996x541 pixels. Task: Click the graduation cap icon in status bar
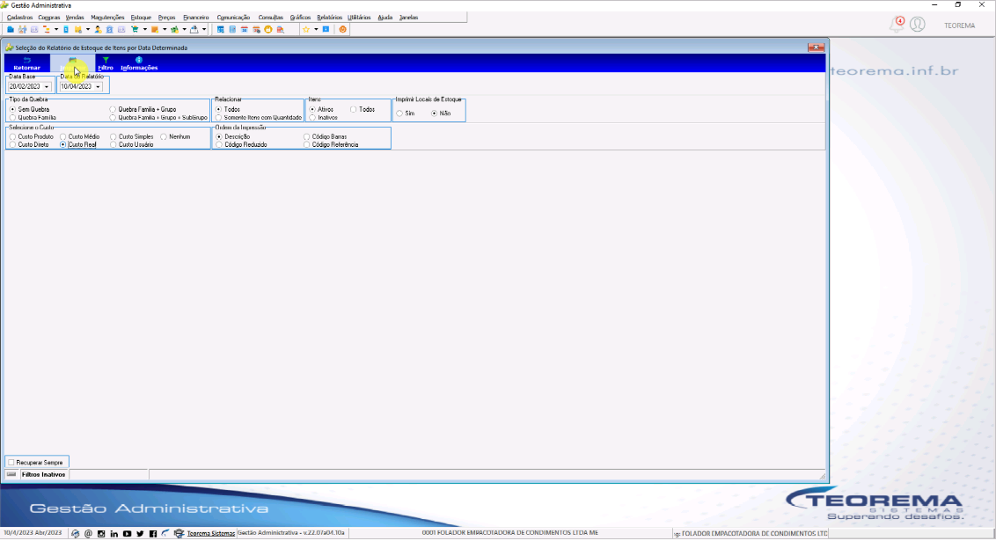(x=179, y=533)
